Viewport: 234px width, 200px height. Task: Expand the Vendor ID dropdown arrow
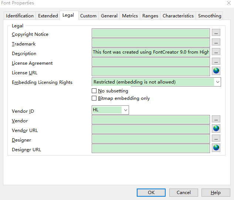click(126, 110)
